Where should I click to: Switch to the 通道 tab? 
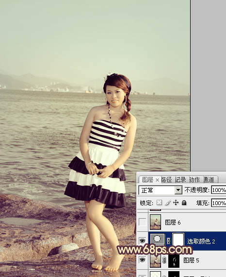pos(209,180)
